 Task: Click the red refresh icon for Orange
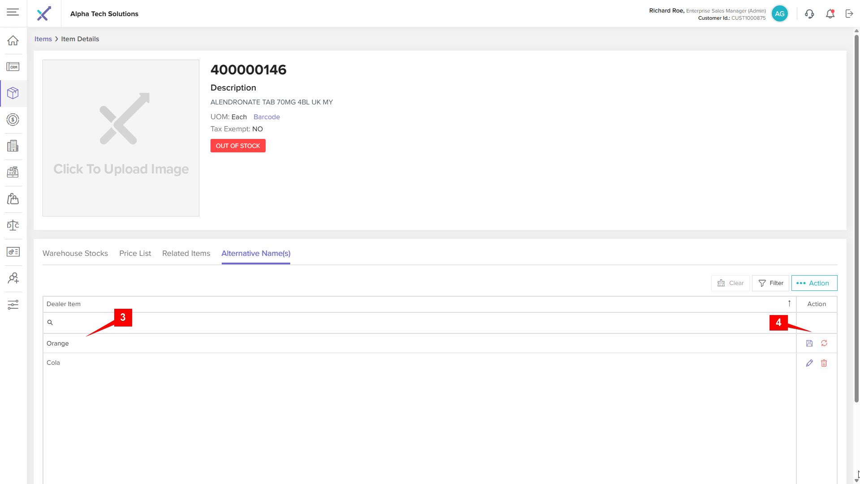(824, 343)
